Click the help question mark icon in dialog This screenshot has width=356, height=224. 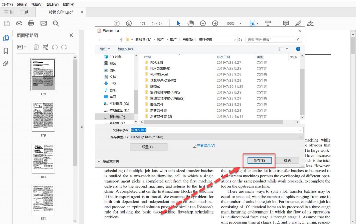(298, 49)
